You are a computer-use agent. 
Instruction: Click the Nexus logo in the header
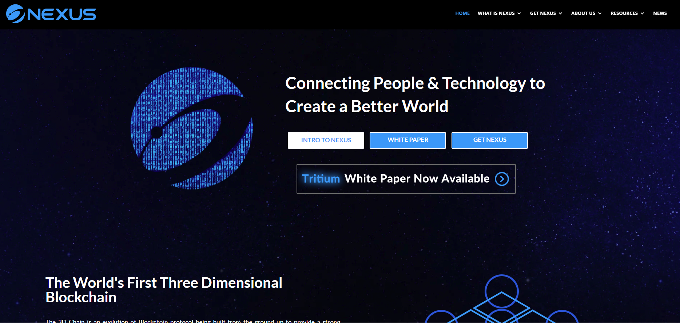coord(51,14)
